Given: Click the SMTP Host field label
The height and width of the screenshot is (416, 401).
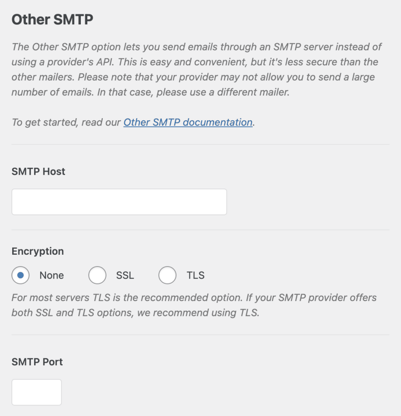Looking at the screenshot, I should 38,171.
